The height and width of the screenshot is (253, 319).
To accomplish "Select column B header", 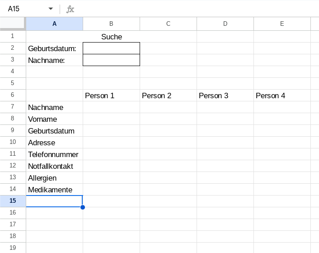I will [x=111, y=24].
